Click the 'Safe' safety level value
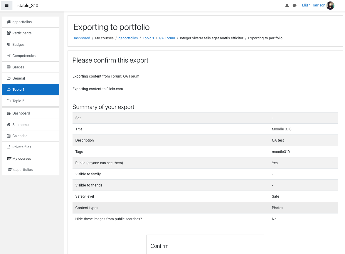 coord(275,196)
